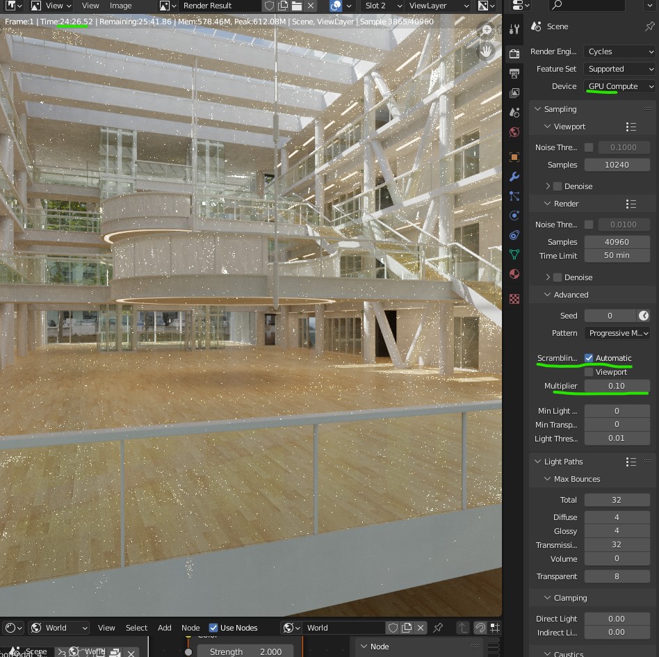Open the Add menu in node editor
Viewport: 659px width, 657px height.
point(164,628)
